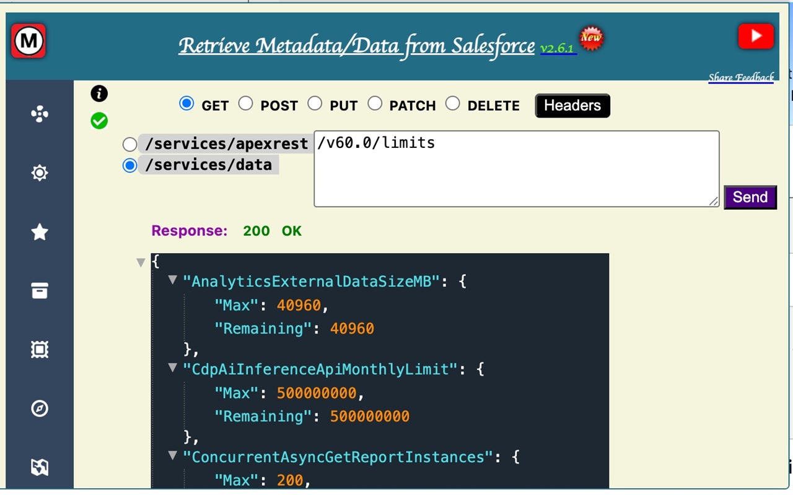Select the /services/data radio option

[129, 166]
